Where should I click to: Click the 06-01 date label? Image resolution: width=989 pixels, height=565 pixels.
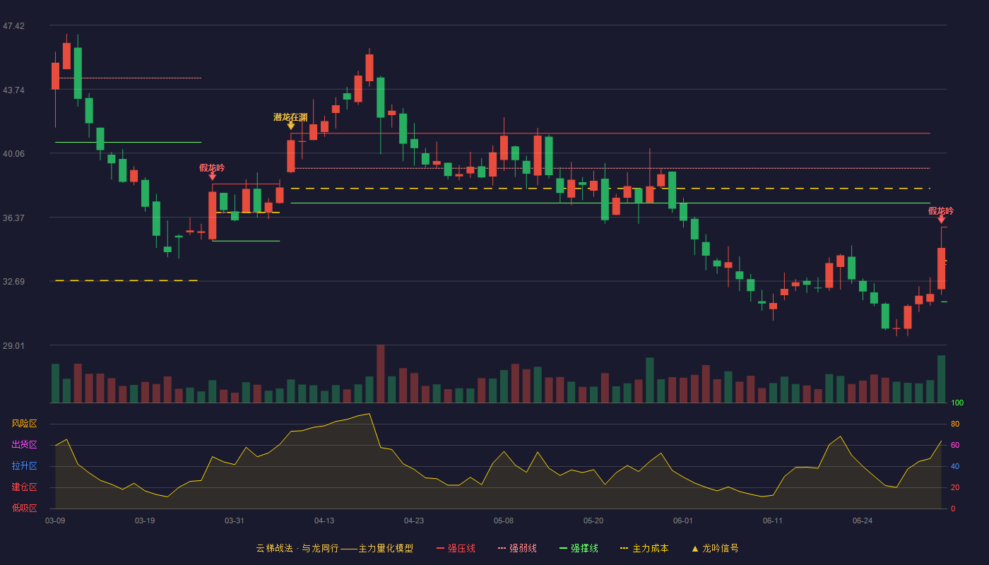click(683, 521)
